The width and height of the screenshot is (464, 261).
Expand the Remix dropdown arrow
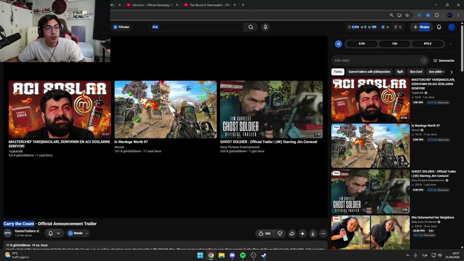click(87, 233)
